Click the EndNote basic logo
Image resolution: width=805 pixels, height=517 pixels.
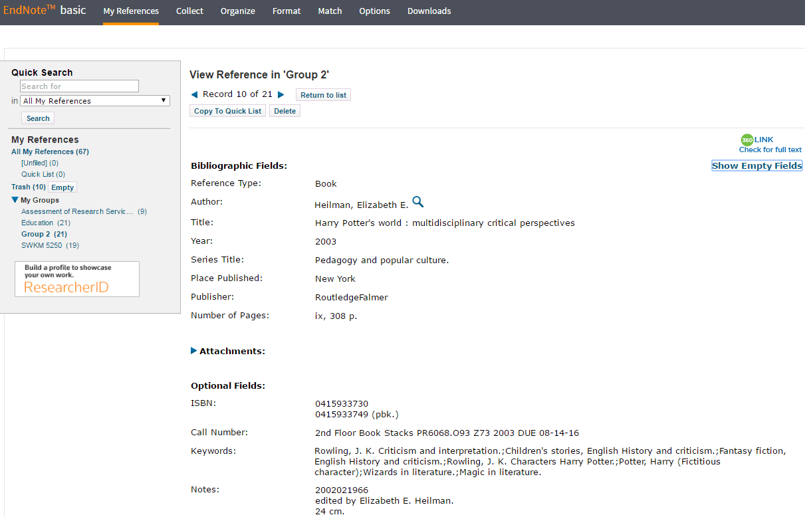coord(45,10)
